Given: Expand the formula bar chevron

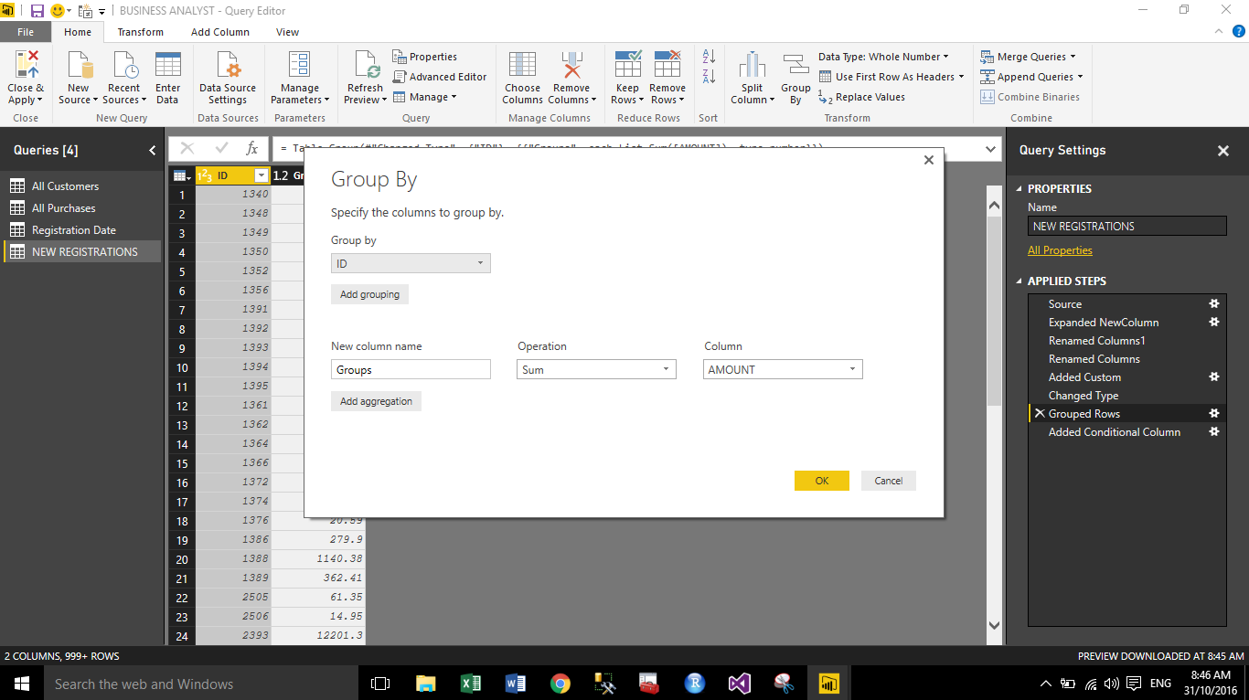Looking at the screenshot, I should (992, 149).
